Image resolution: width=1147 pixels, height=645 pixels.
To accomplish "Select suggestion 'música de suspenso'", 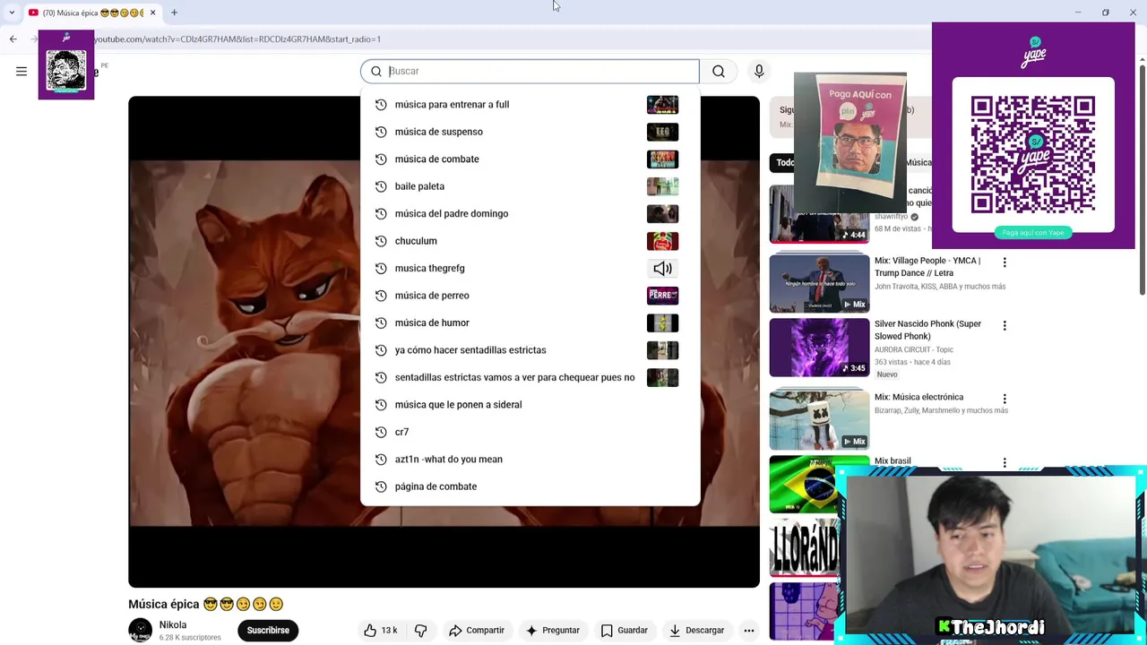I will (x=530, y=132).
